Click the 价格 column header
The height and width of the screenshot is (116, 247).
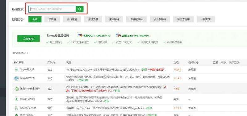[x=176, y=63]
